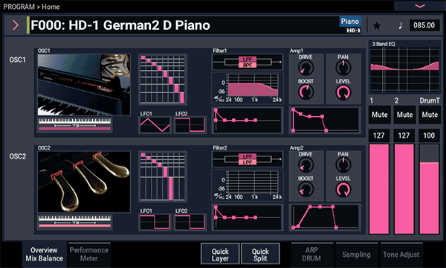Viewport: 446px width, 268px height.
Task: Click the OSC2 keyboard zone display
Action: click(x=74, y=222)
